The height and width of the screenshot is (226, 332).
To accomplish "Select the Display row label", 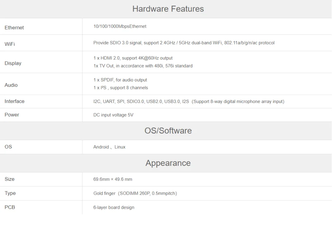I will click(x=13, y=63).
